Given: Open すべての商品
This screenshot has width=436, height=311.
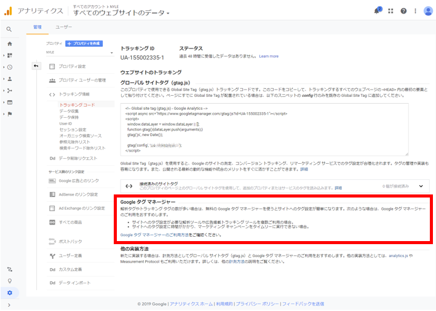Looking at the screenshot, I should (x=70, y=222).
